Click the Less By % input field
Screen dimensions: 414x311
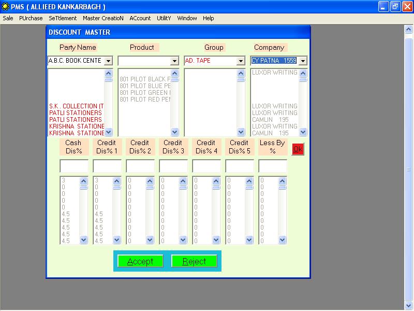coord(273,166)
